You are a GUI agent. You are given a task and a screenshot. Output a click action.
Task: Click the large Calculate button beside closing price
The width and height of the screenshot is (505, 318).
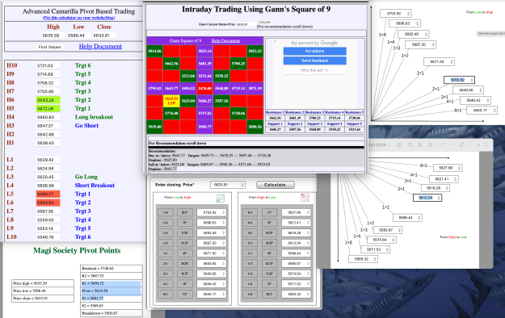tap(275, 185)
